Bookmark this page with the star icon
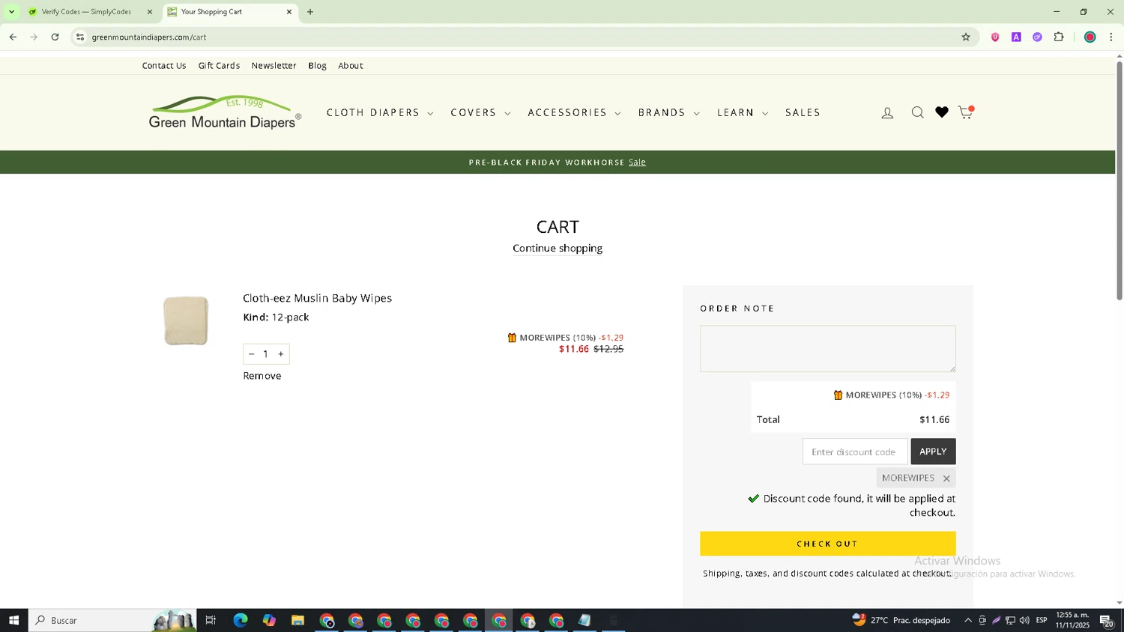 tap(966, 37)
